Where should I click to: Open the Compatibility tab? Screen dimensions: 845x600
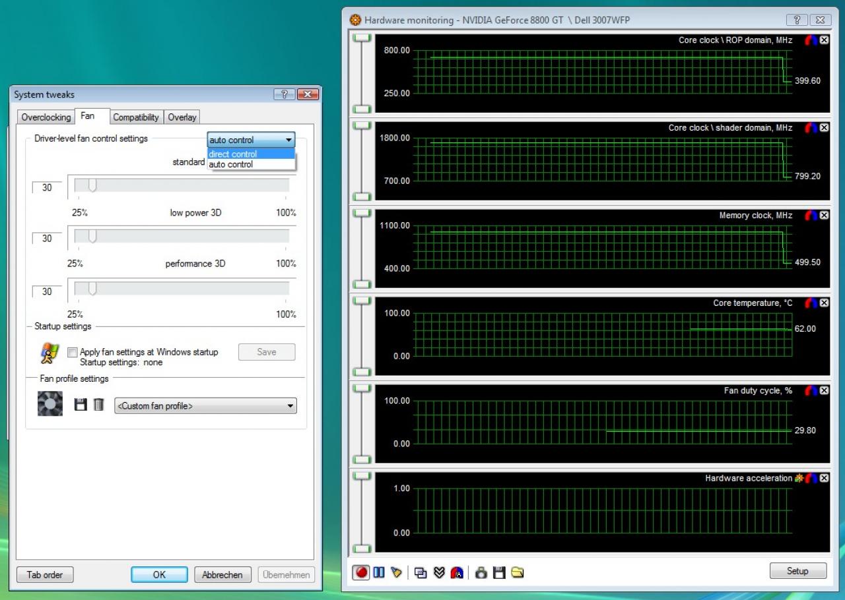click(136, 117)
